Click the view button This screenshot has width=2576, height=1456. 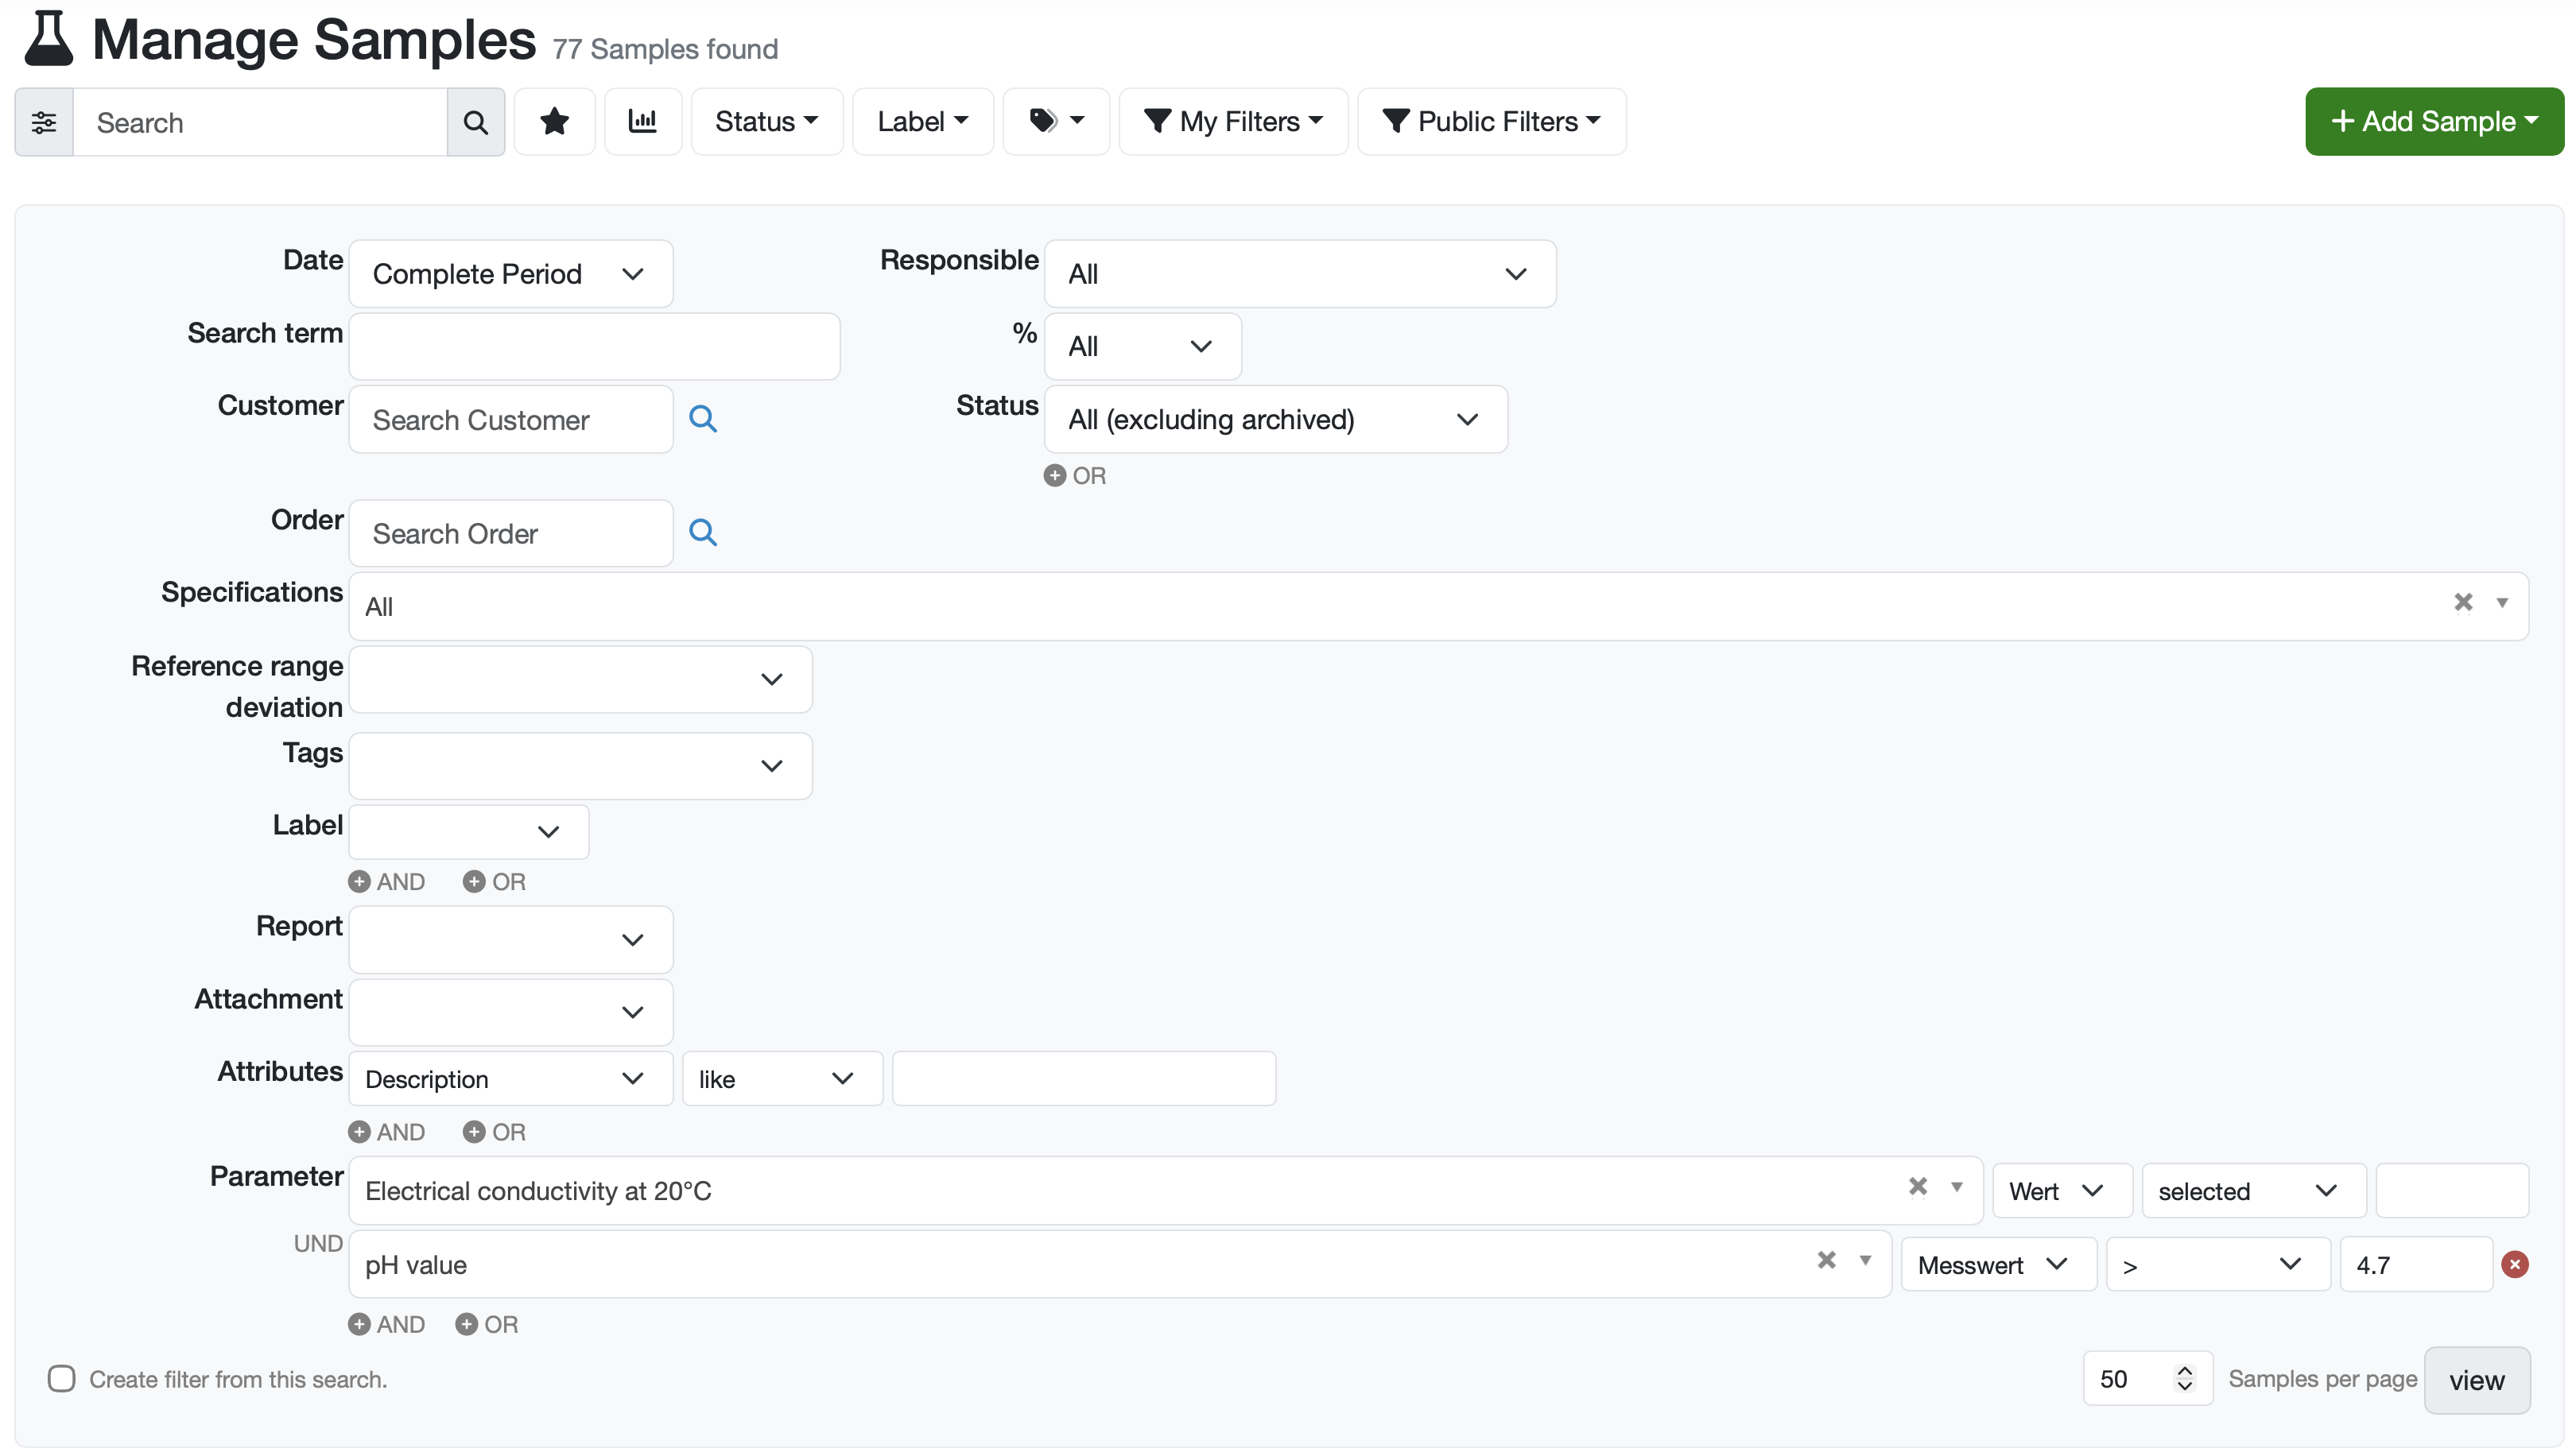[2476, 1381]
